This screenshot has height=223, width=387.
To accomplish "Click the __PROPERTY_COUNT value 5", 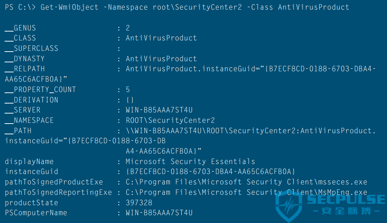I will (128, 89).
